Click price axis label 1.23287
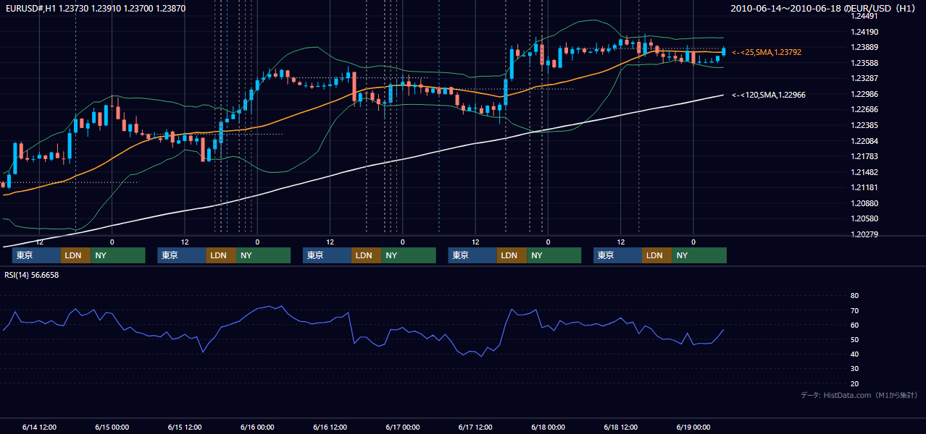 click(x=865, y=78)
